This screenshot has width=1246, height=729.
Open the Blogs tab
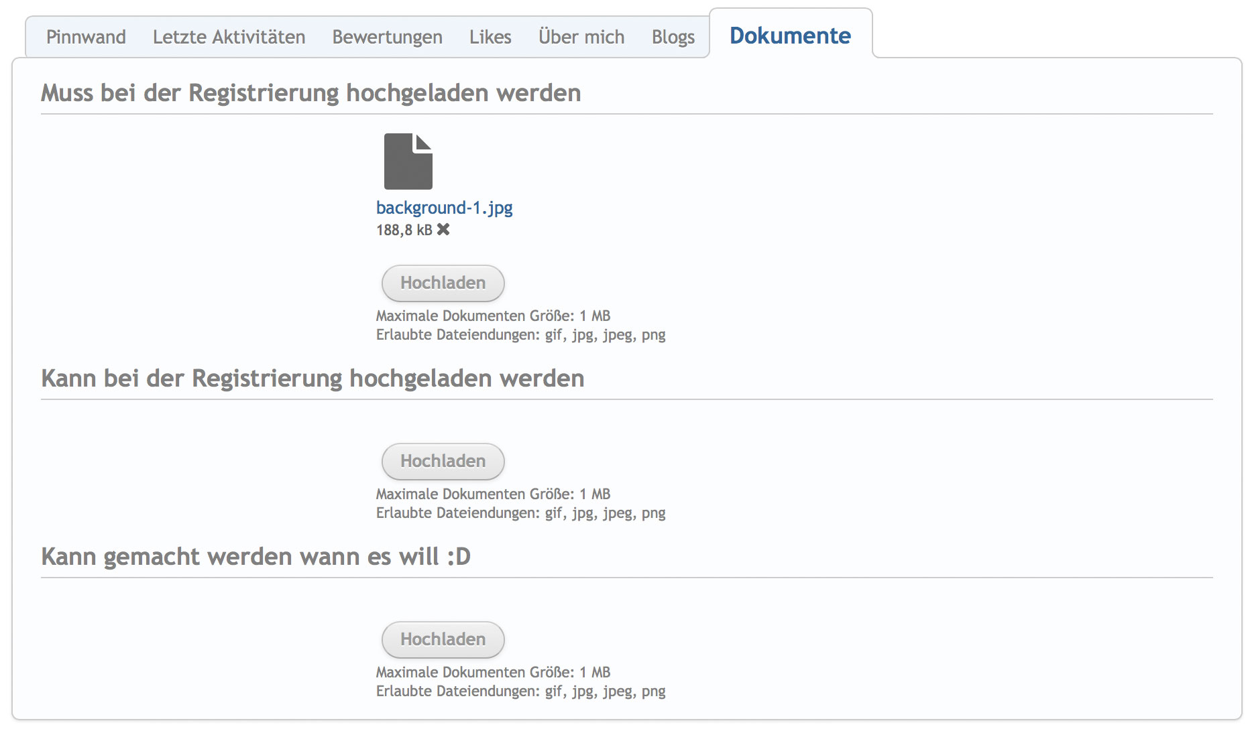coord(673,37)
